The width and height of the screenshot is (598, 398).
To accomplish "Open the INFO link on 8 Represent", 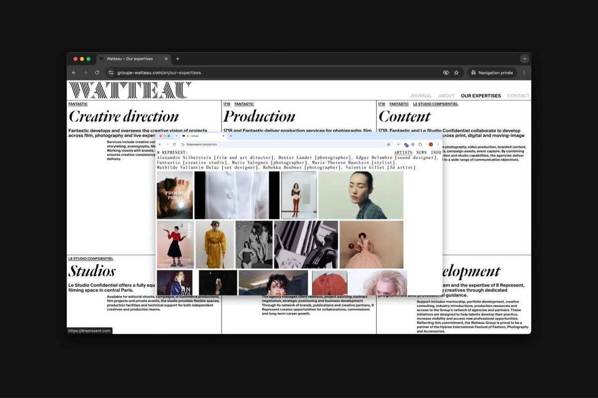I will 436,152.
